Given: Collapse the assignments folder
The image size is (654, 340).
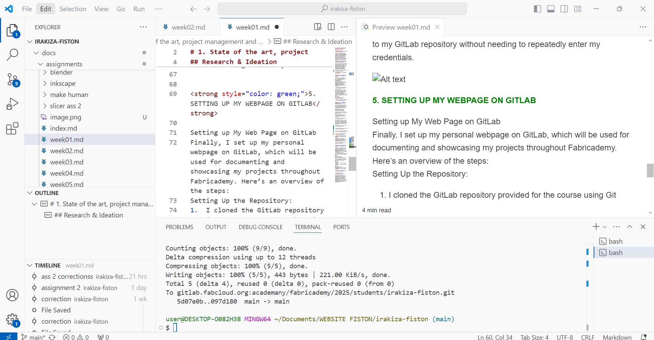Looking at the screenshot, I should (x=41, y=64).
